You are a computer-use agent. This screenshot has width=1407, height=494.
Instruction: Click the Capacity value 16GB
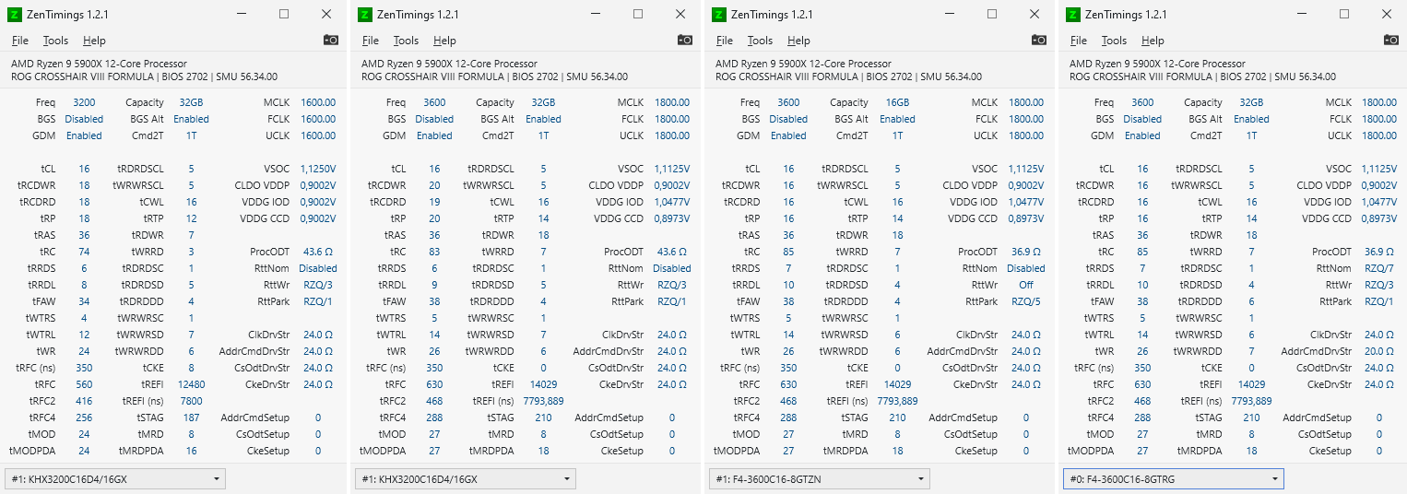(x=897, y=102)
